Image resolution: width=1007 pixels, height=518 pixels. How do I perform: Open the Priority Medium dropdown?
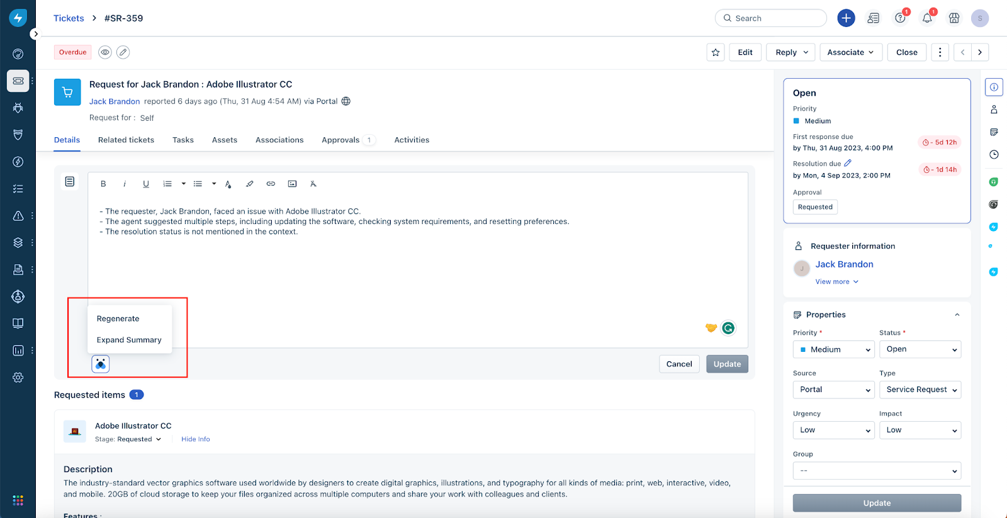click(834, 349)
